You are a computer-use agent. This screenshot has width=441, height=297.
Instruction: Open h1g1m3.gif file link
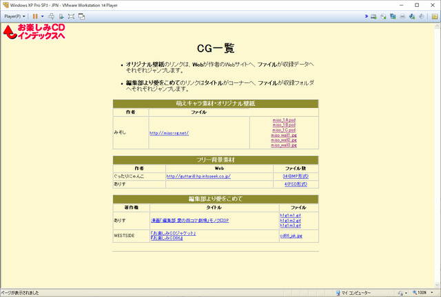290,225
